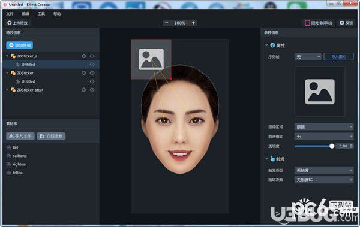The width and height of the screenshot is (360, 227).
Task: Zoom out with the minus button
Action: click(x=167, y=23)
